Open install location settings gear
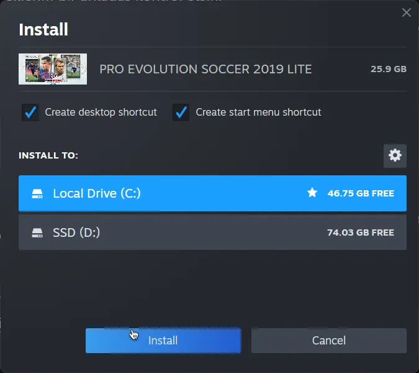The width and height of the screenshot is (419, 373). point(395,156)
